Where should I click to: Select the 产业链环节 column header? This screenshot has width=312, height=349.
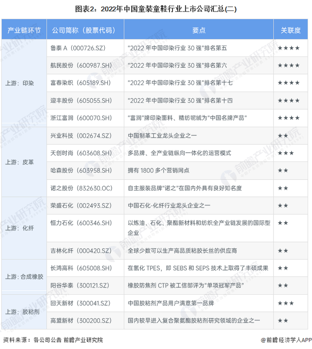pos(24,29)
